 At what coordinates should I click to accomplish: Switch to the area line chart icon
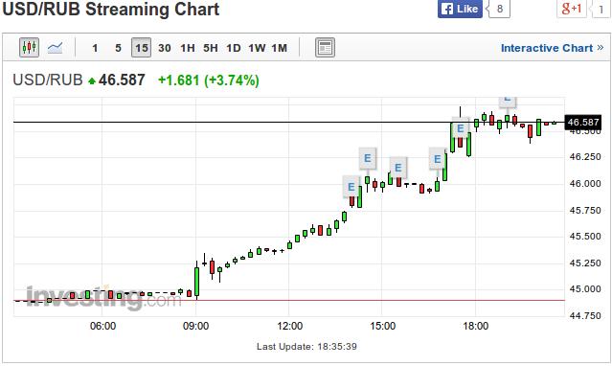[x=55, y=48]
